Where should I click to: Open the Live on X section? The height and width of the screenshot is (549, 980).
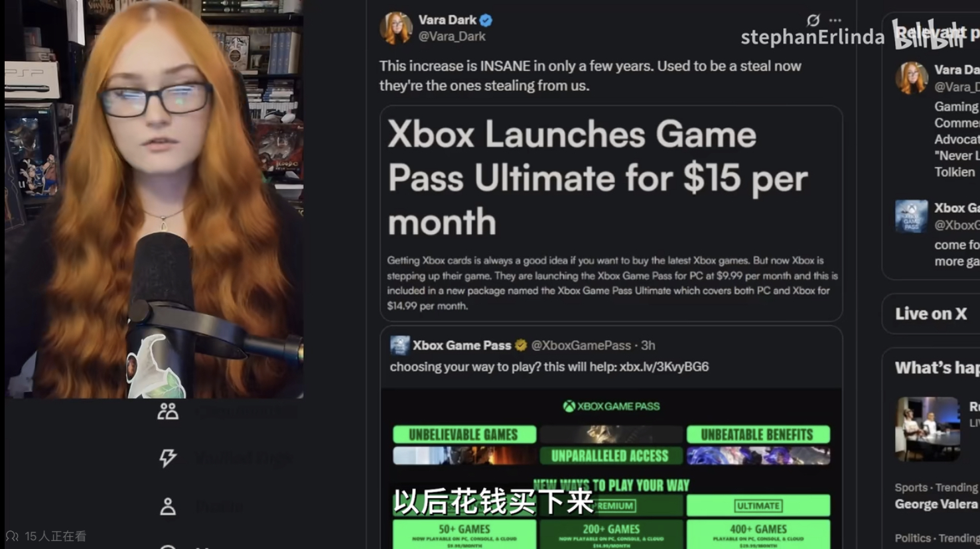pyautogui.click(x=931, y=314)
